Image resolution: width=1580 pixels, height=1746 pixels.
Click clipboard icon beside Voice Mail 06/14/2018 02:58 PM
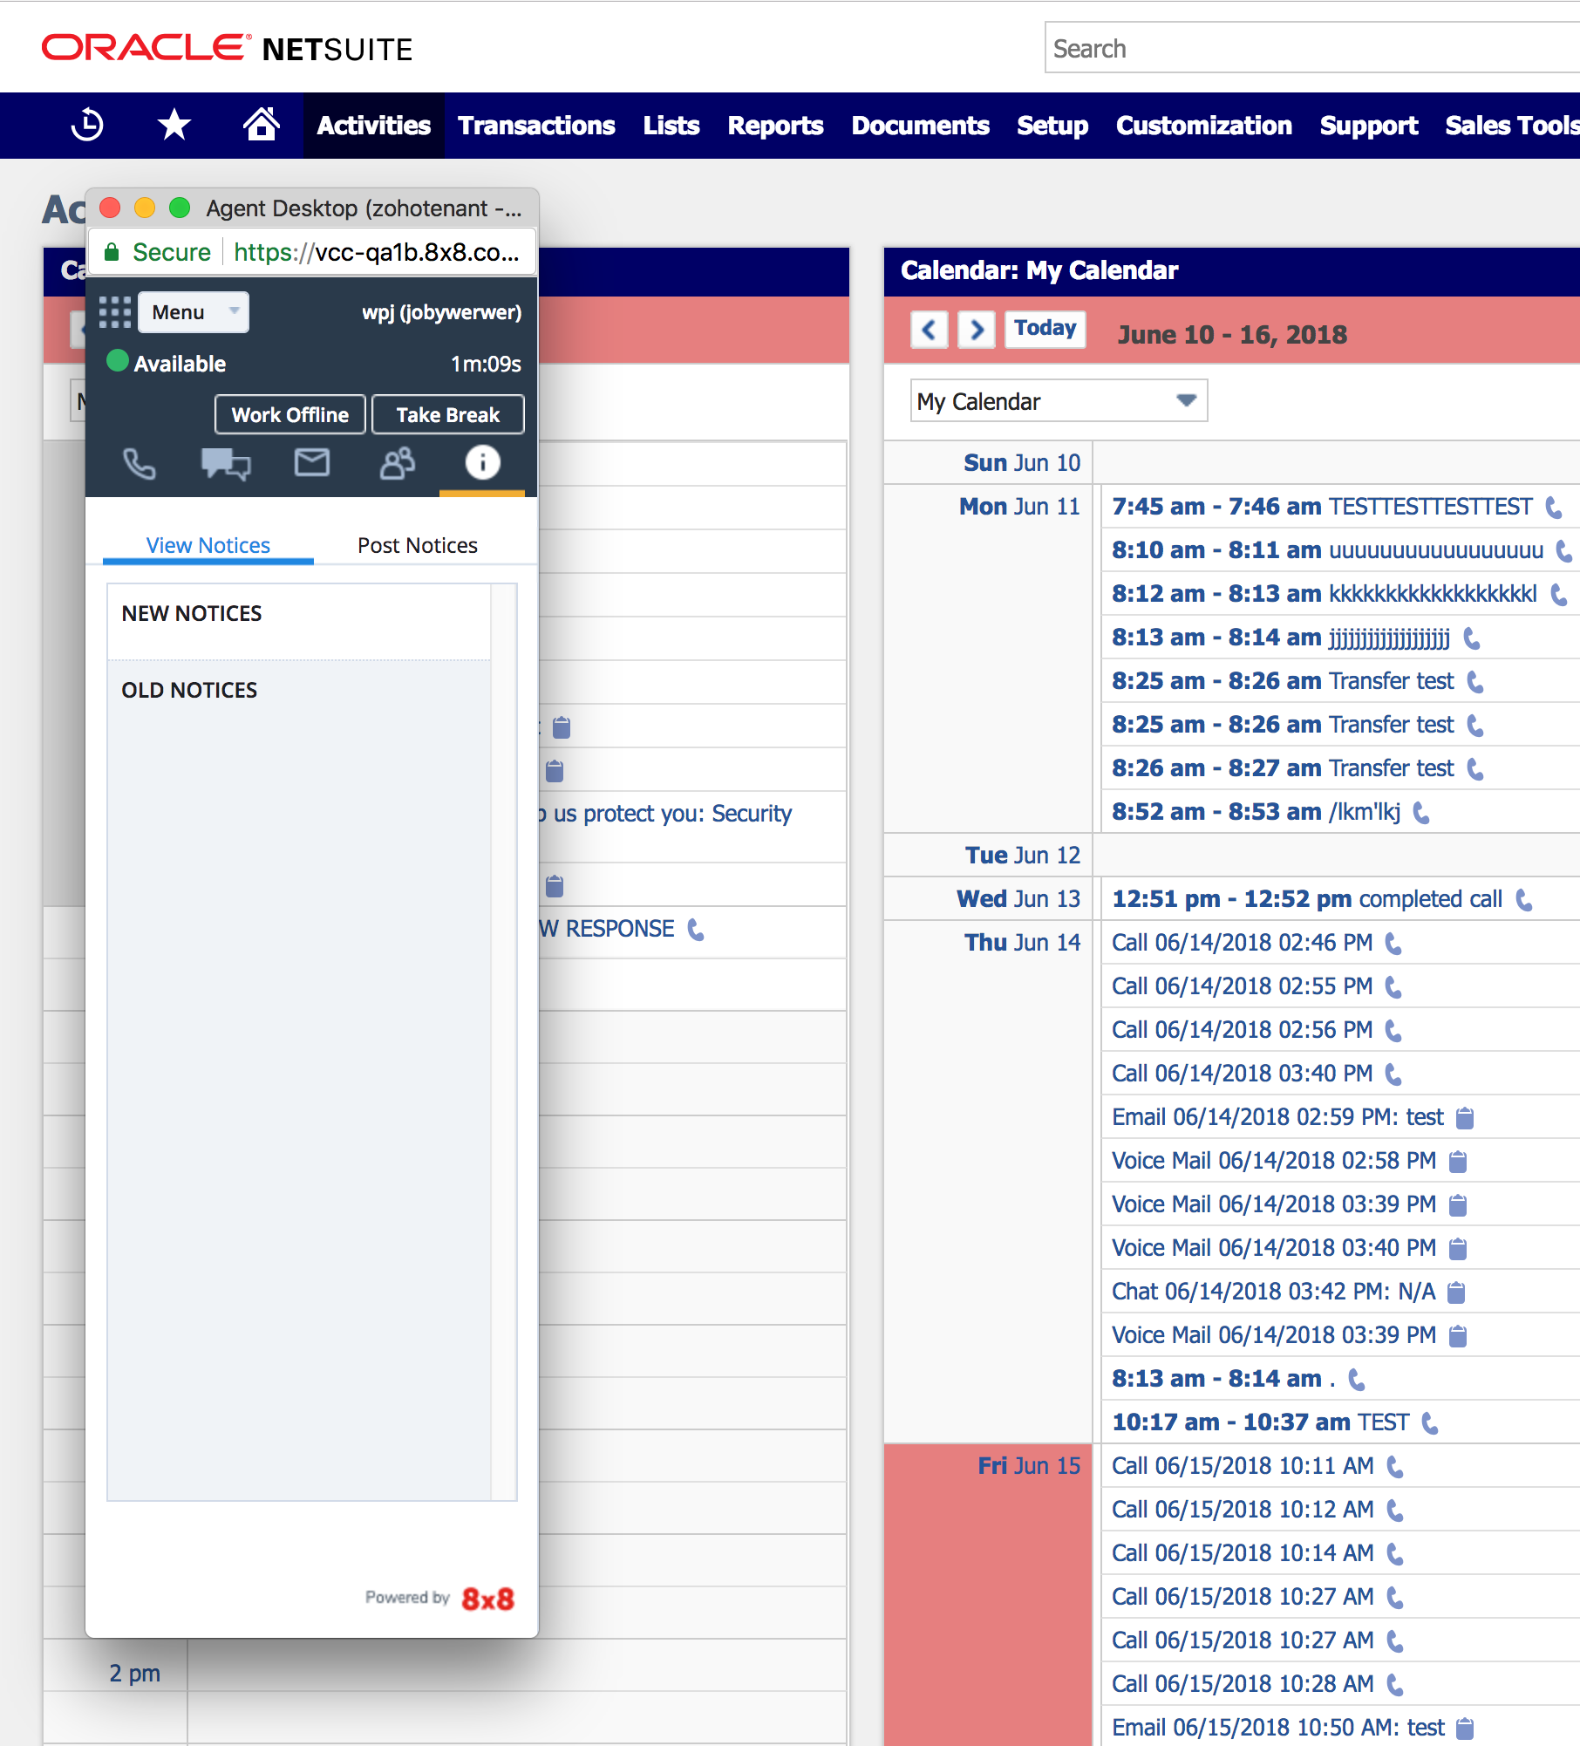click(x=1458, y=1162)
